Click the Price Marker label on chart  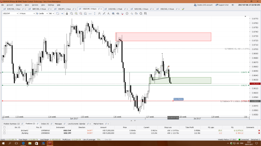179,99
